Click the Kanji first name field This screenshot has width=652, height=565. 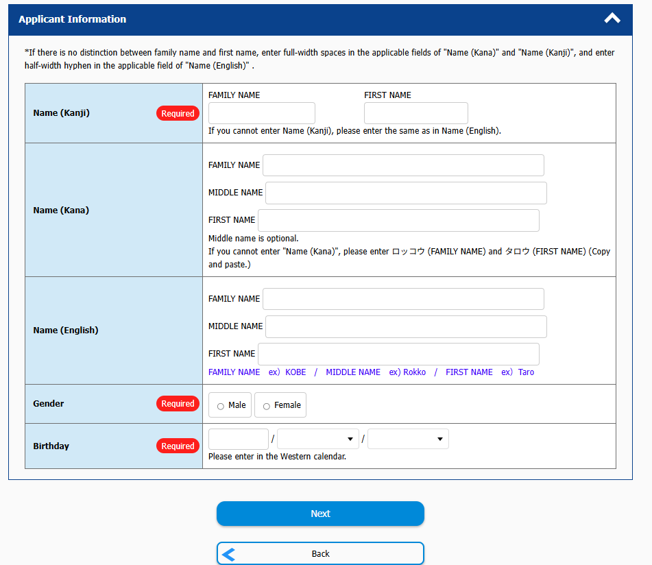click(415, 113)
